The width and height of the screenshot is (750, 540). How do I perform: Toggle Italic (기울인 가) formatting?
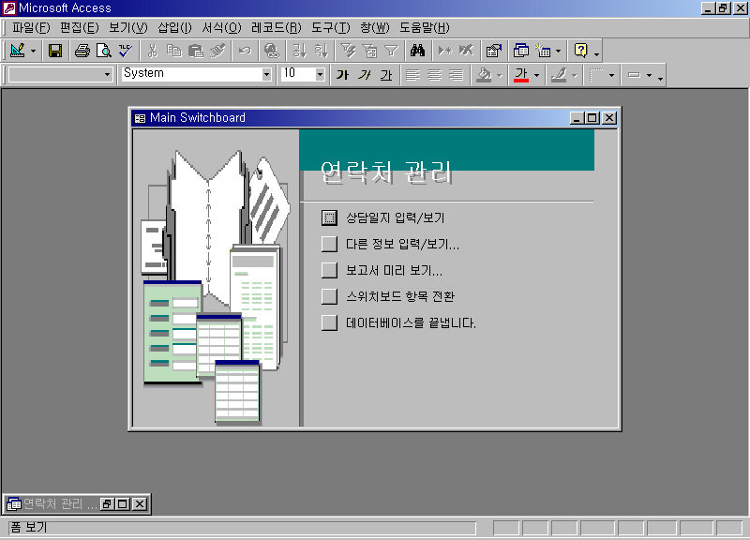pyautogui.click(x=364, y=75)
